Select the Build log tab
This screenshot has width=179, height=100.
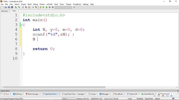(18, 94)
